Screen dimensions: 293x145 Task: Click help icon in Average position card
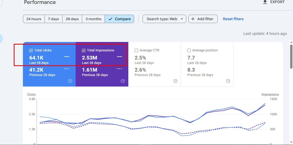click(228, 81)
